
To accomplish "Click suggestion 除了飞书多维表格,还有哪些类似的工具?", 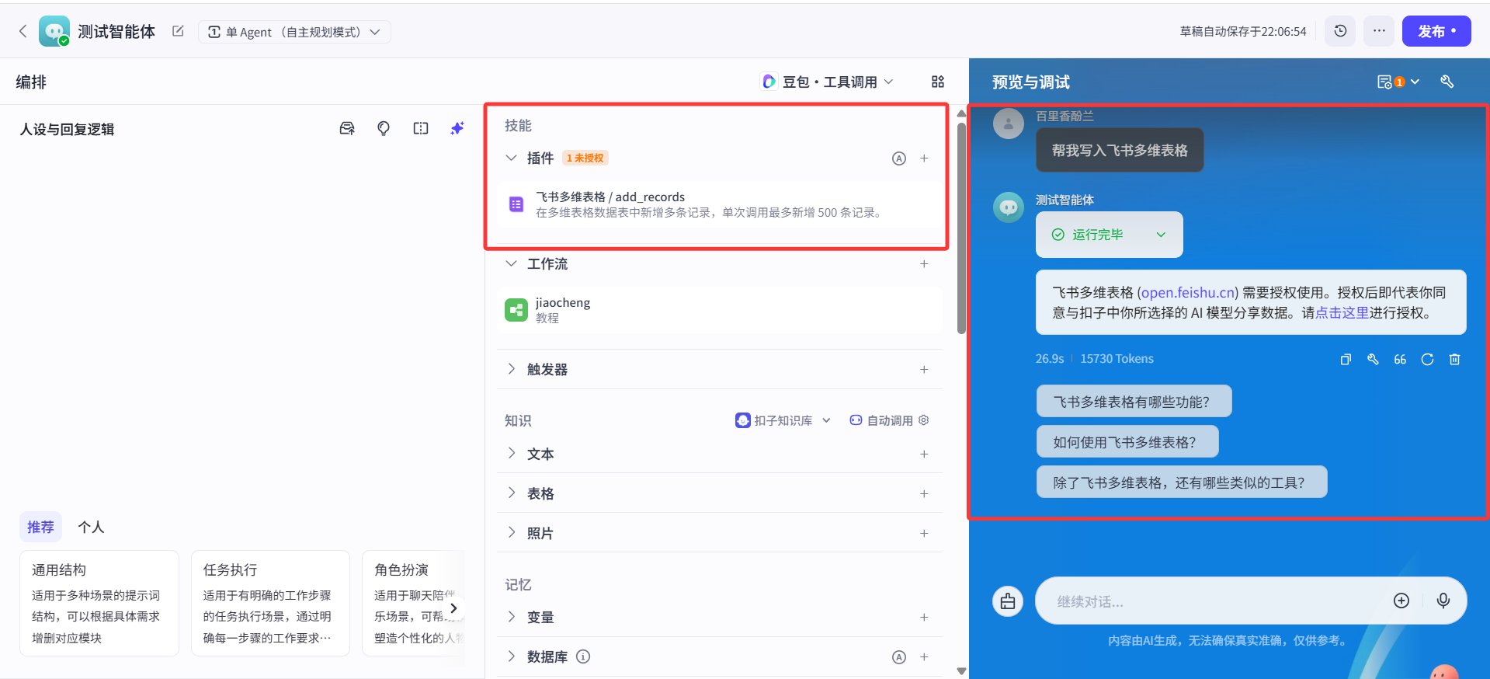I will tap(1182, 482).
